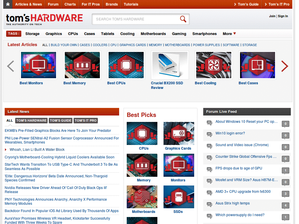Viewport: 299px width, 224px height.
Task: Click the red search magnifying glass icon
Action: pyautogui.click(x=183, y=19)
